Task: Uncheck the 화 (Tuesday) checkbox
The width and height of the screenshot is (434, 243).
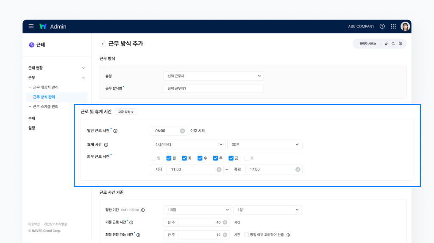Action: (184, 158)
